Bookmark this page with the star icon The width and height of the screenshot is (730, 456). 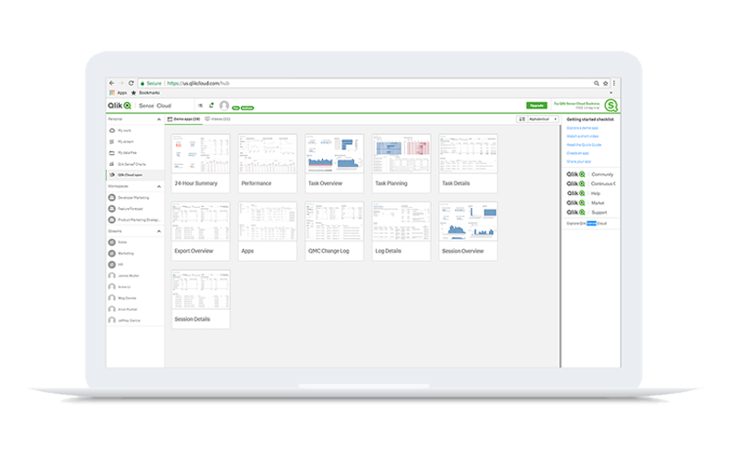tap(605, 83)
